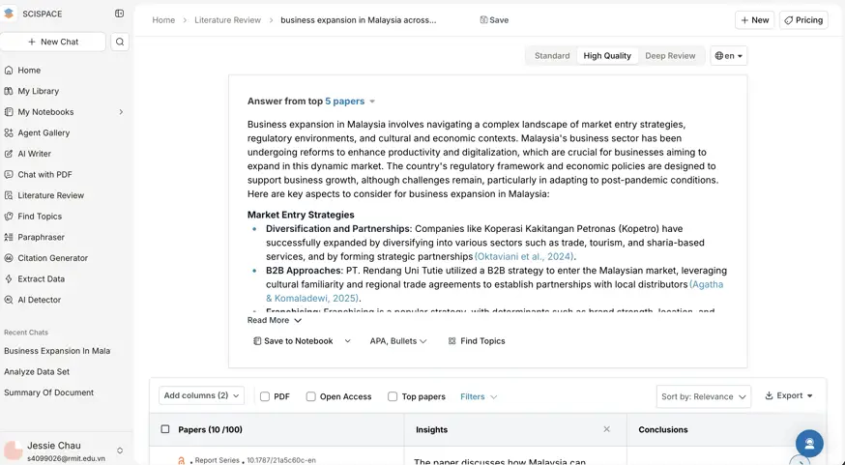
Task: Switch to Standard mode tab
Action: pyautogui.click(x=552, y=55)
